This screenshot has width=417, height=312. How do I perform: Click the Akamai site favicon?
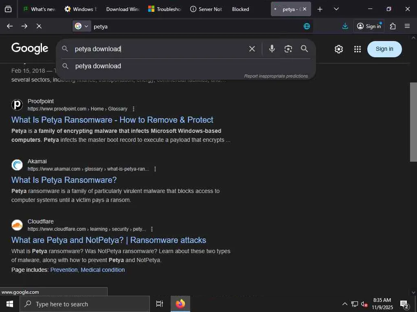[17, 165]
